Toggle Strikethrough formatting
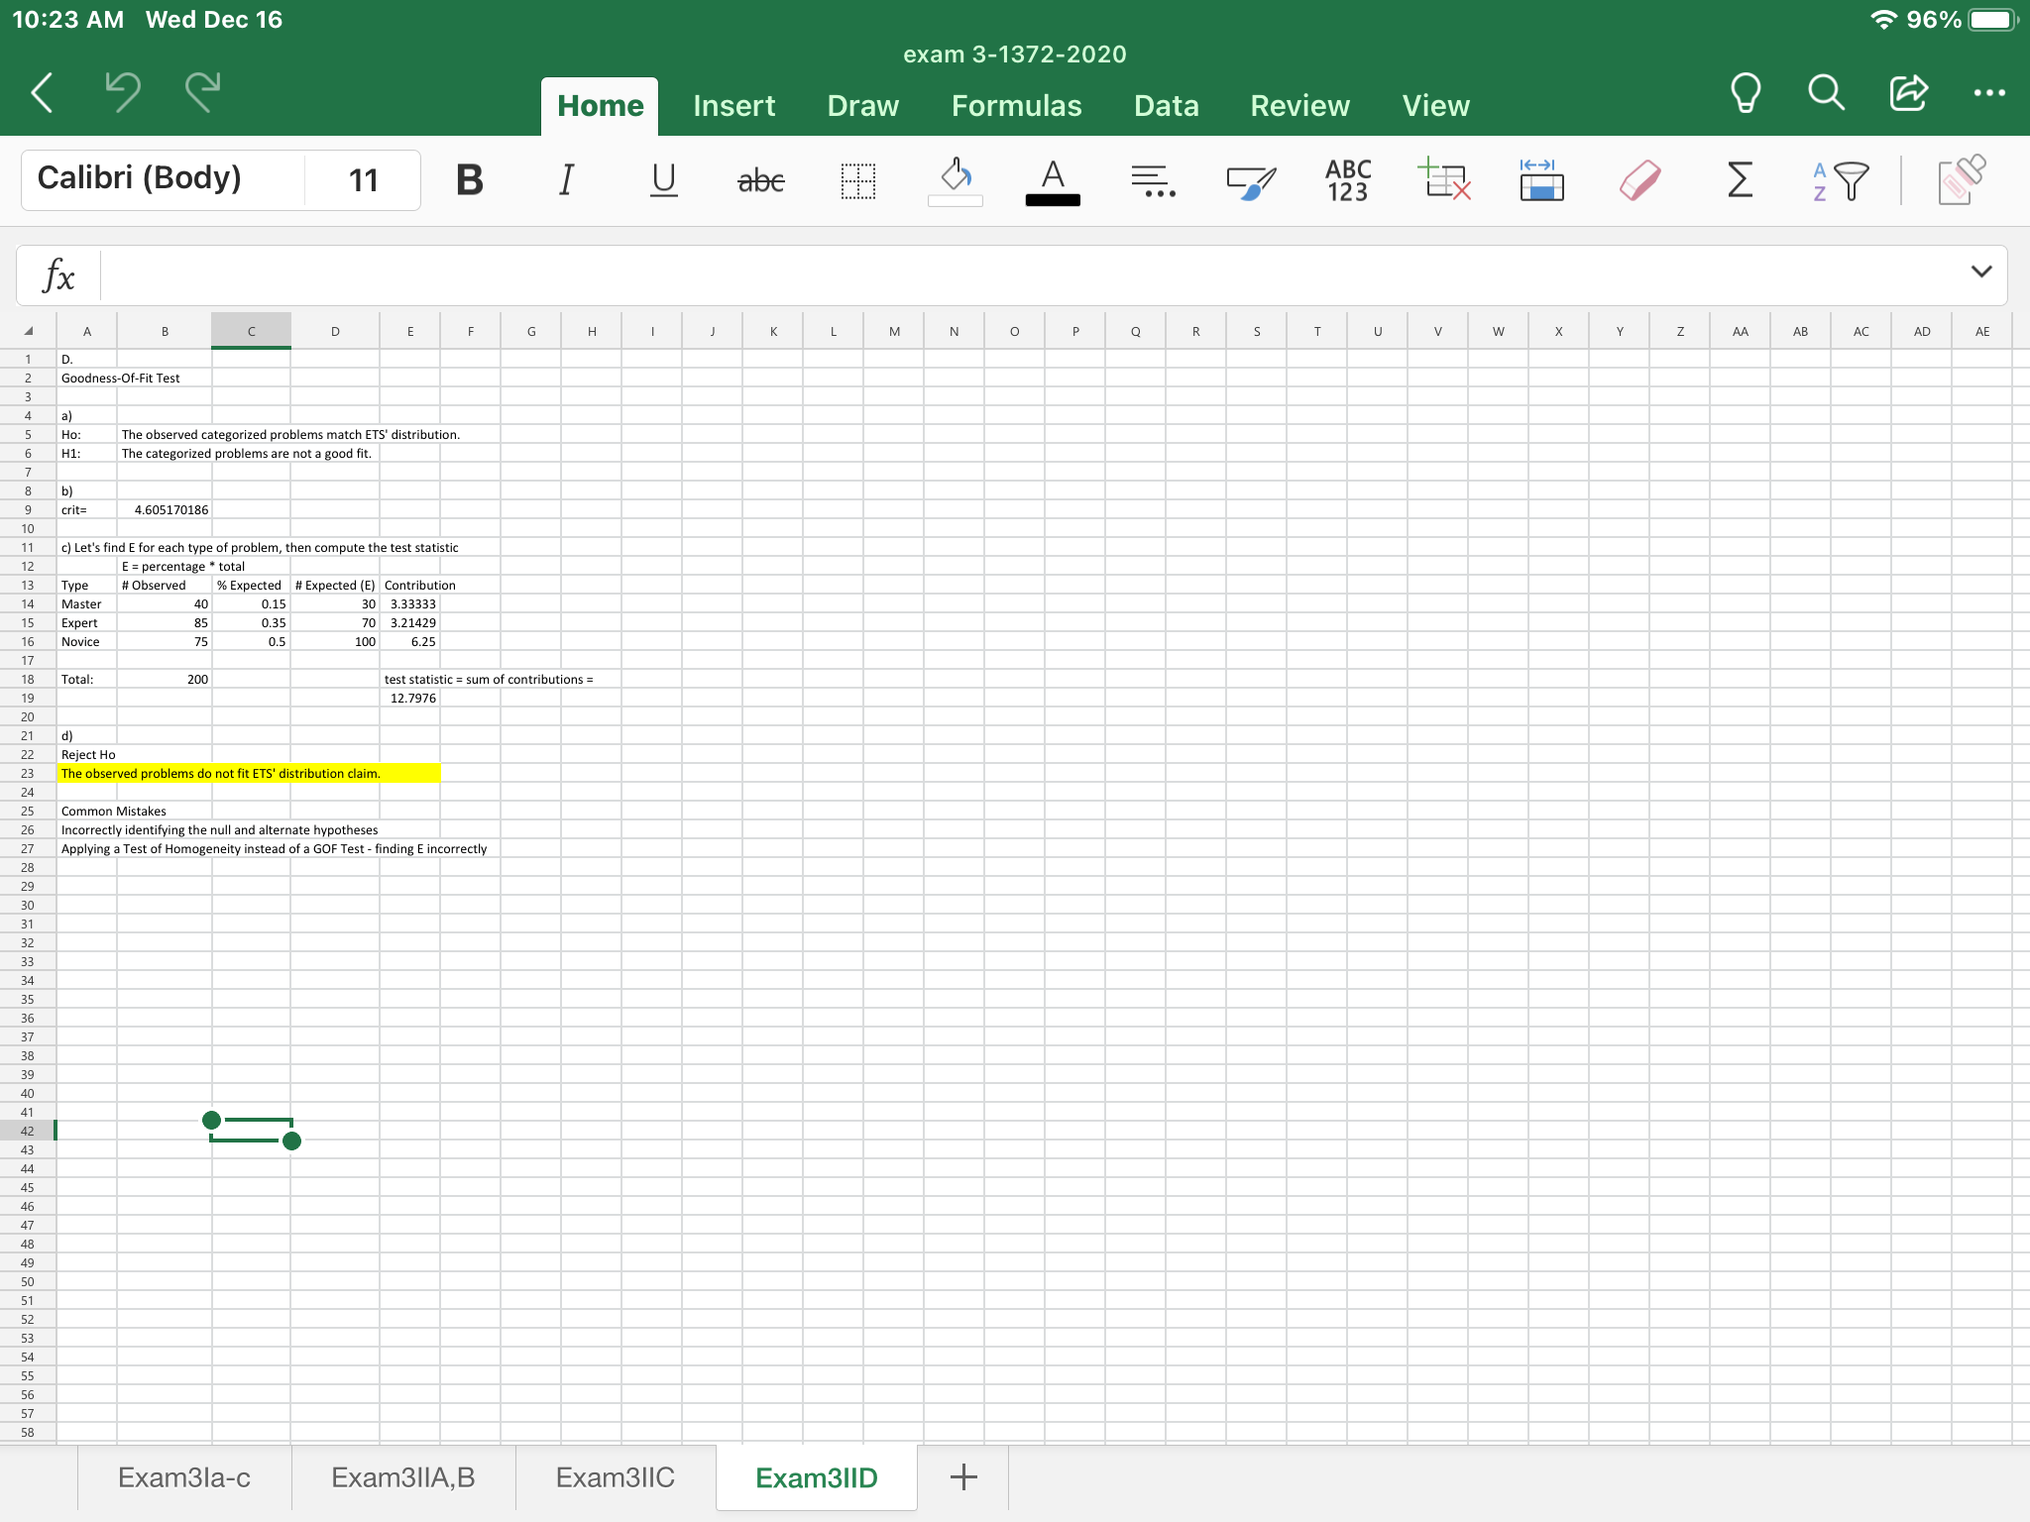This screenshot has height=1522, width=2030. (761, 180)
